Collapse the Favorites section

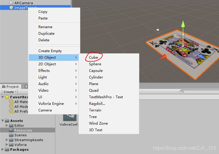click(x=2, y=97)
